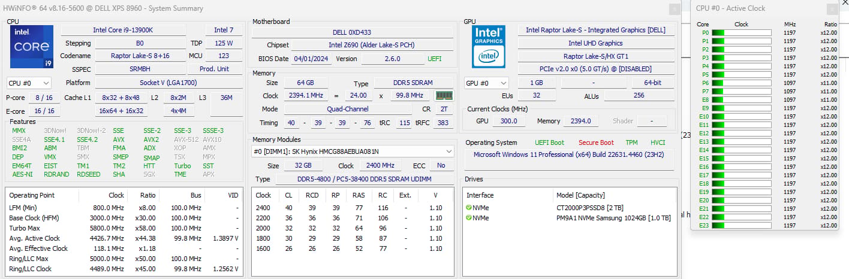
Task: Click the Intel 7 process node field
Action: [x=224, y=30]
